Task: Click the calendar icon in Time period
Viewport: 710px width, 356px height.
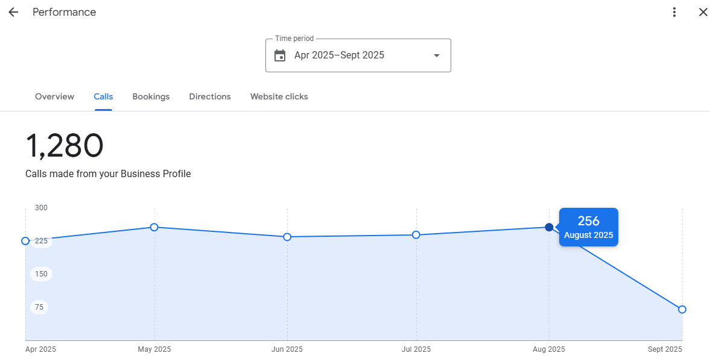Action: point(280,55)
